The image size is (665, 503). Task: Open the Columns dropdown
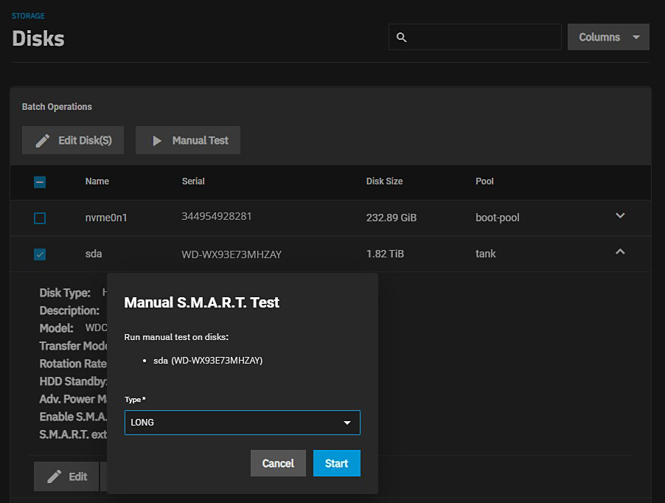(x=608, y=37)
